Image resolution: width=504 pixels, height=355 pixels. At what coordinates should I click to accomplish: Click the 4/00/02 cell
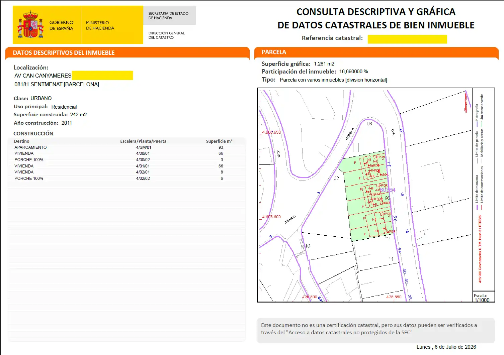[143, 160]
